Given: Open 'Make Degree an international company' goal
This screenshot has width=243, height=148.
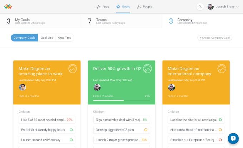Looking at the screenshot, I should [189, 71].
